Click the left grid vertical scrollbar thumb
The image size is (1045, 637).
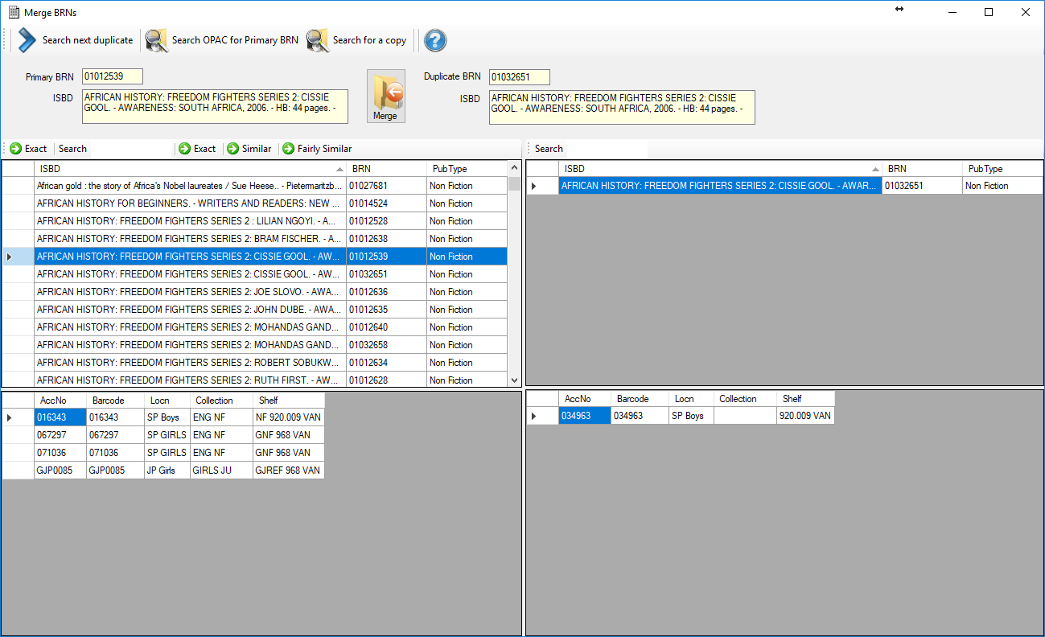point(515,183)
